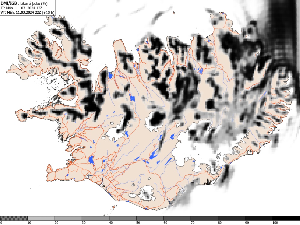Click the valid time 'VT: Mán. 11.03.2024 22Z (+10 h)'

point(27,13)
